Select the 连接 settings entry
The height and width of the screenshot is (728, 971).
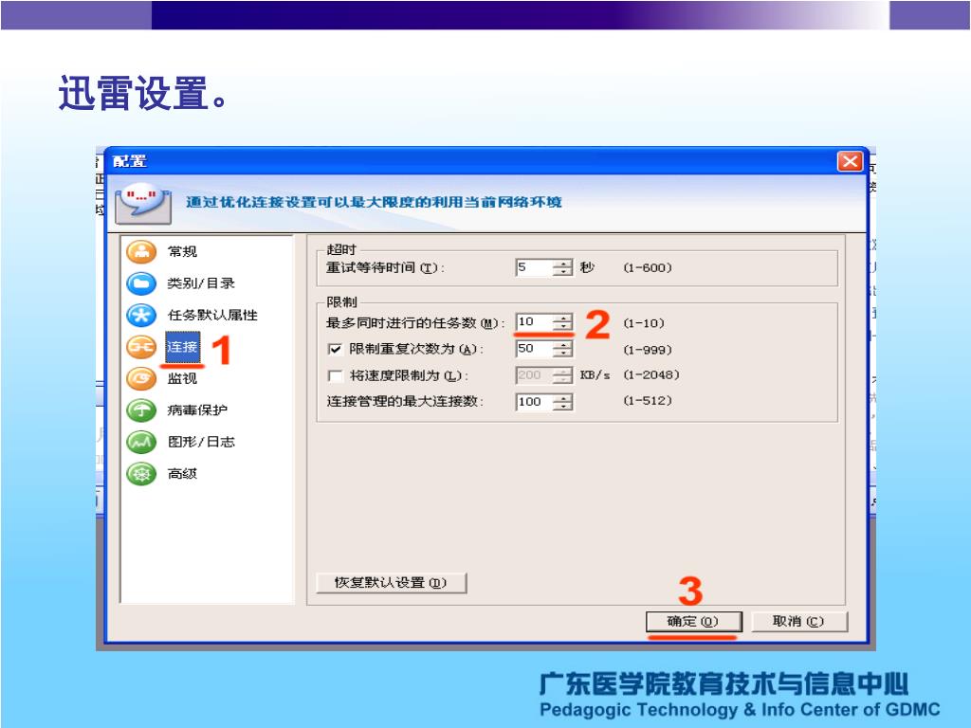pos(182,347)
